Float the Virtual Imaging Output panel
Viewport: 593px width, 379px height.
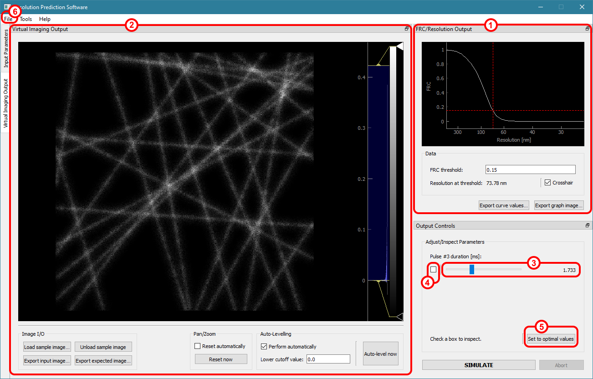406,29
